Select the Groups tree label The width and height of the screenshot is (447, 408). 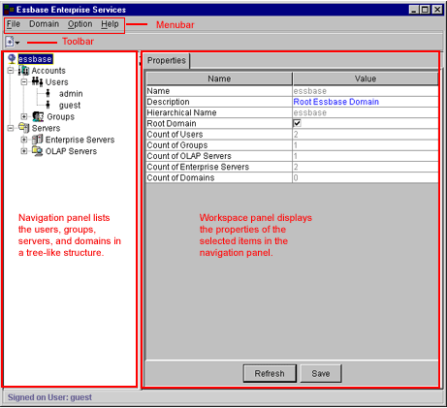[x=61, y=116]
